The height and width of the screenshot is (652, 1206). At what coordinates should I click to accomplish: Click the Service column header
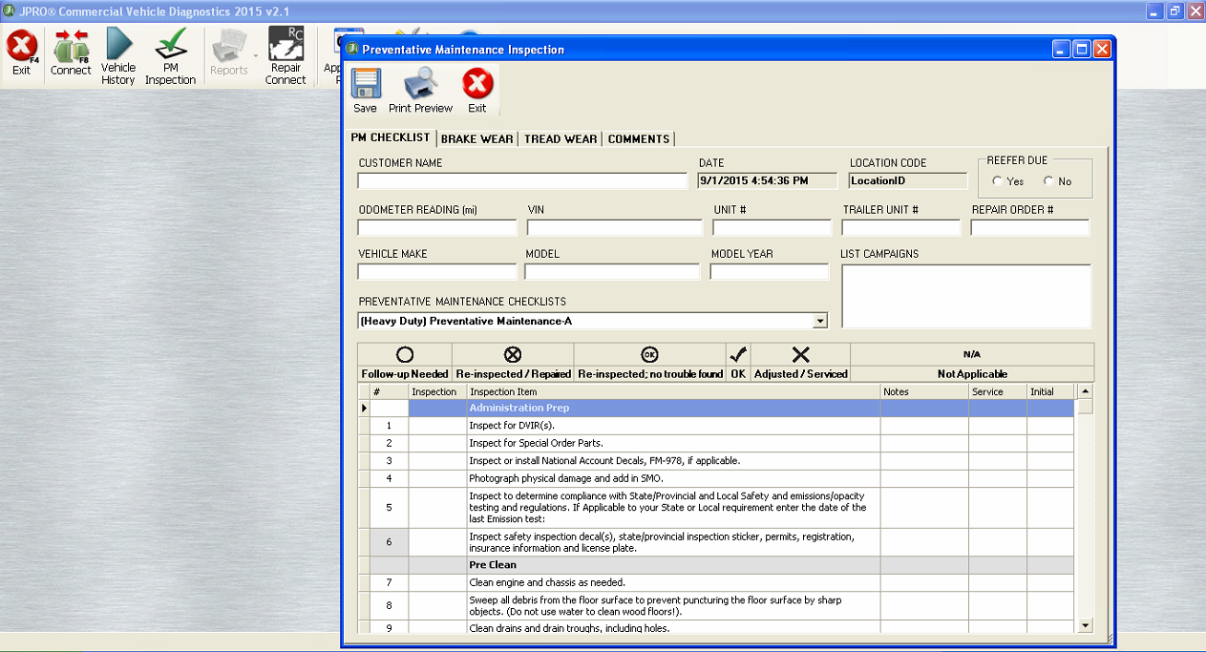(998, 391)
